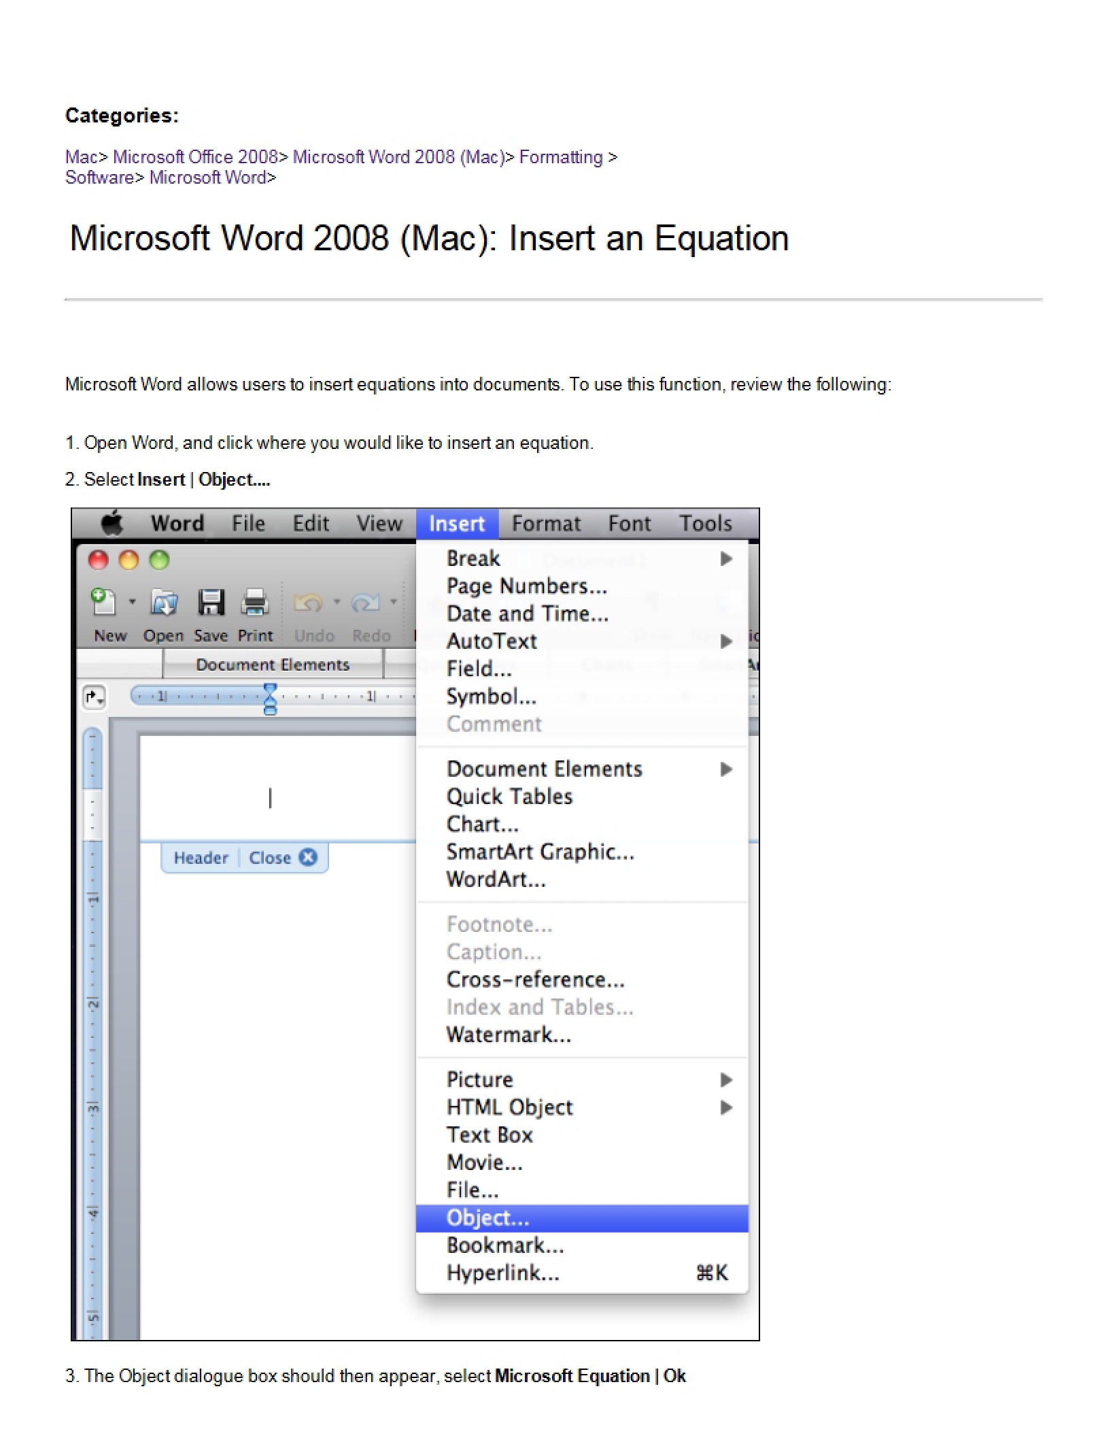Open dropdown arrow next to Undo icon
The image size is (1115, 1442).
coord(336,602)
